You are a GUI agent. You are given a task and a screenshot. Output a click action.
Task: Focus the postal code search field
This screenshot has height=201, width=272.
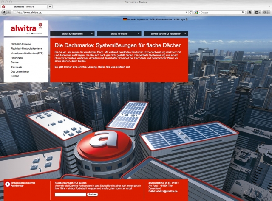click(70, 195)
